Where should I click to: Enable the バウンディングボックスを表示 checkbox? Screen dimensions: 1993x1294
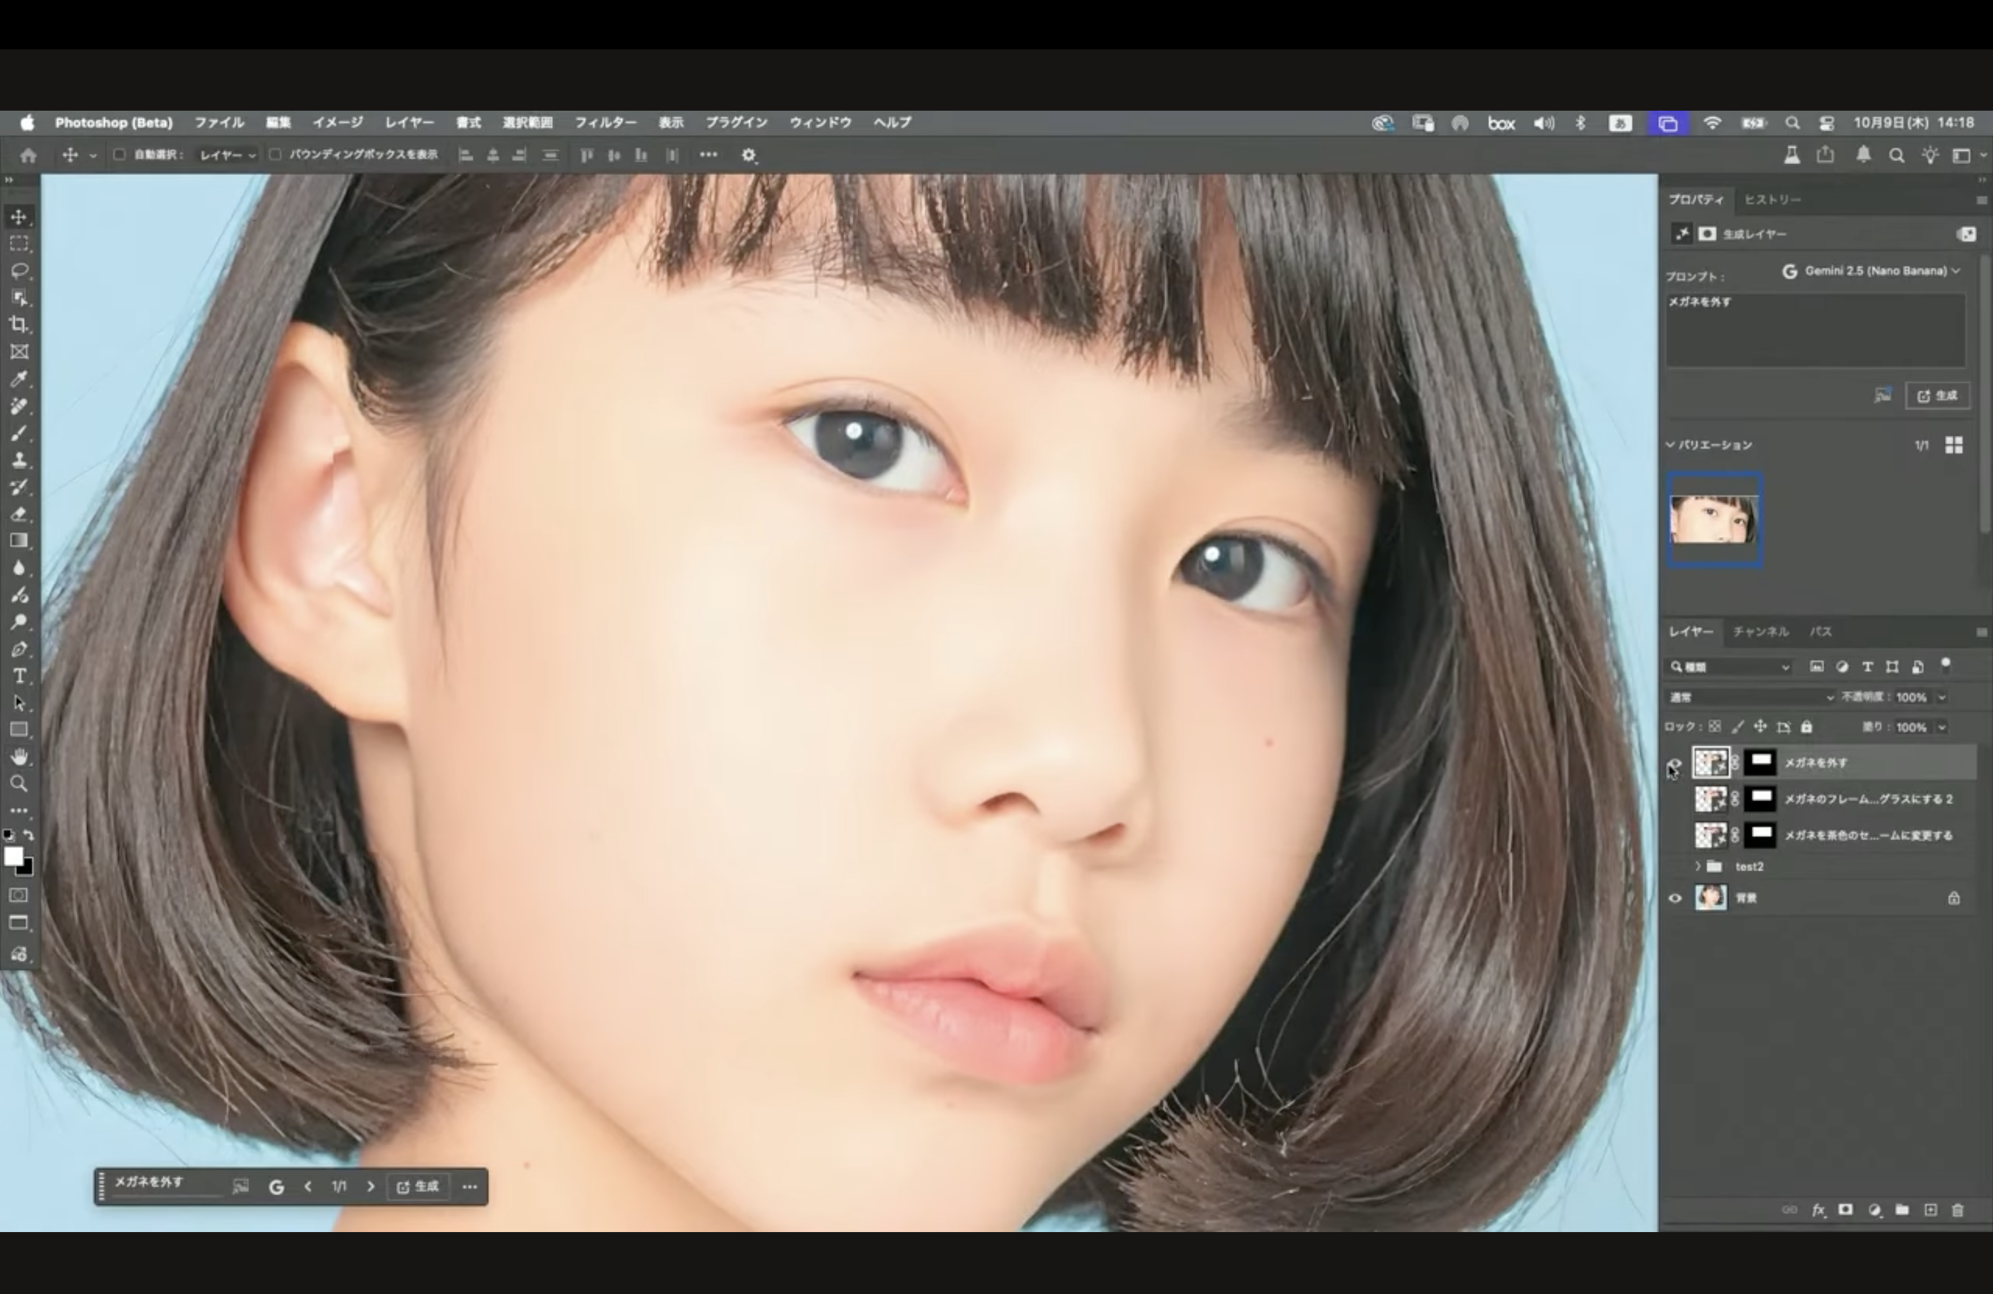(275, 155)
